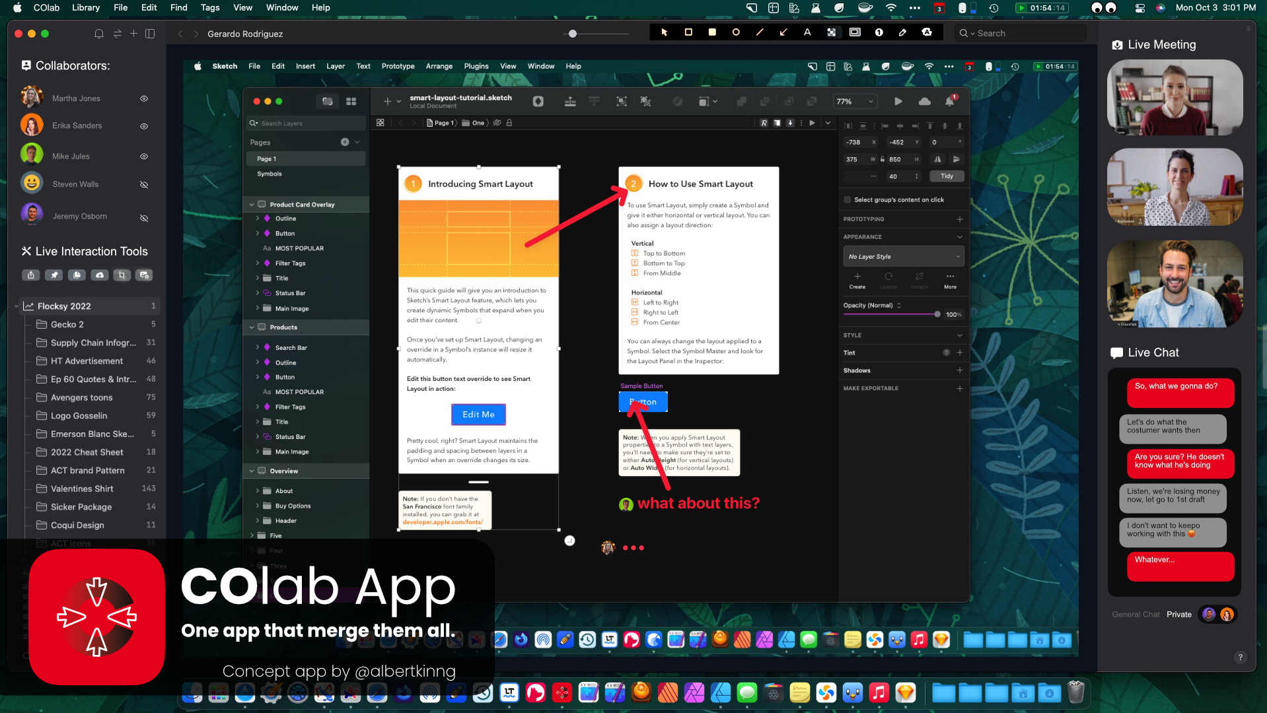Open the developer.apple.com/fonts link
The image size is (1267, 713).
[443, 522]
